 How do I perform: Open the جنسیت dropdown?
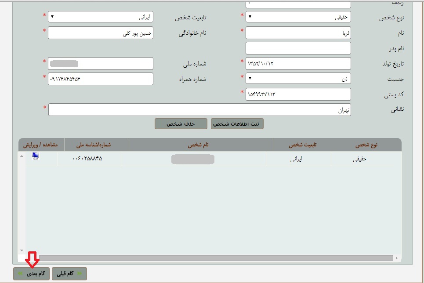coord(298,79)
